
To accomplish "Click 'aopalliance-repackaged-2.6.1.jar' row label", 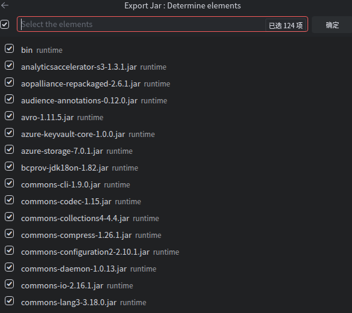I will coord(81,84).
